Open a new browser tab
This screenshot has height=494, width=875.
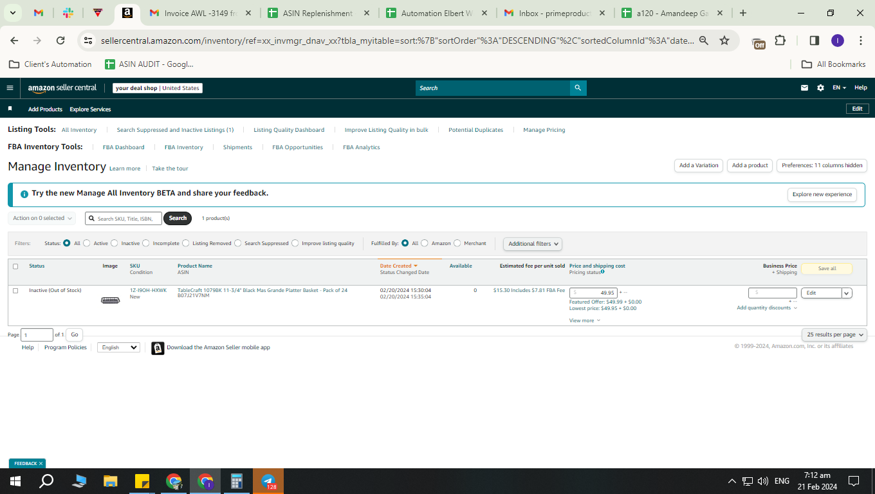743,13
